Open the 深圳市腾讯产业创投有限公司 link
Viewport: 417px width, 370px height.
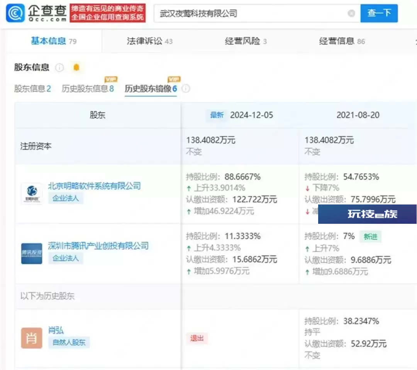(x=98, y=246)
